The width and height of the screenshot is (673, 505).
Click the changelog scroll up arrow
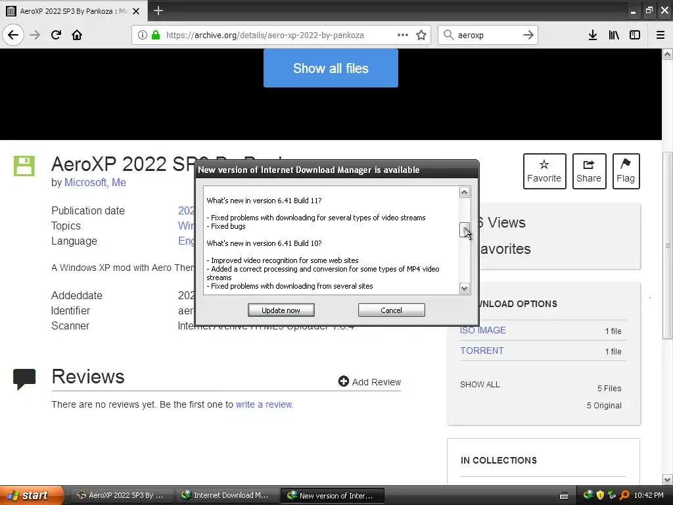coord(464,193)
